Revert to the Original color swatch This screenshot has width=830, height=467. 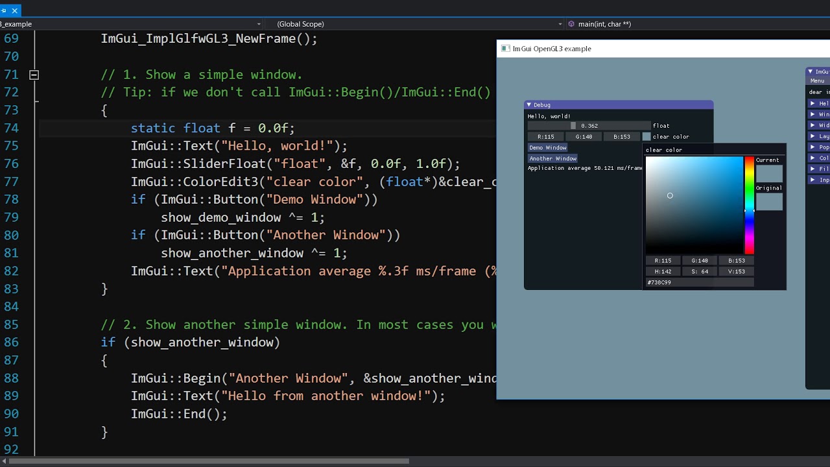[x=769, y=202]
